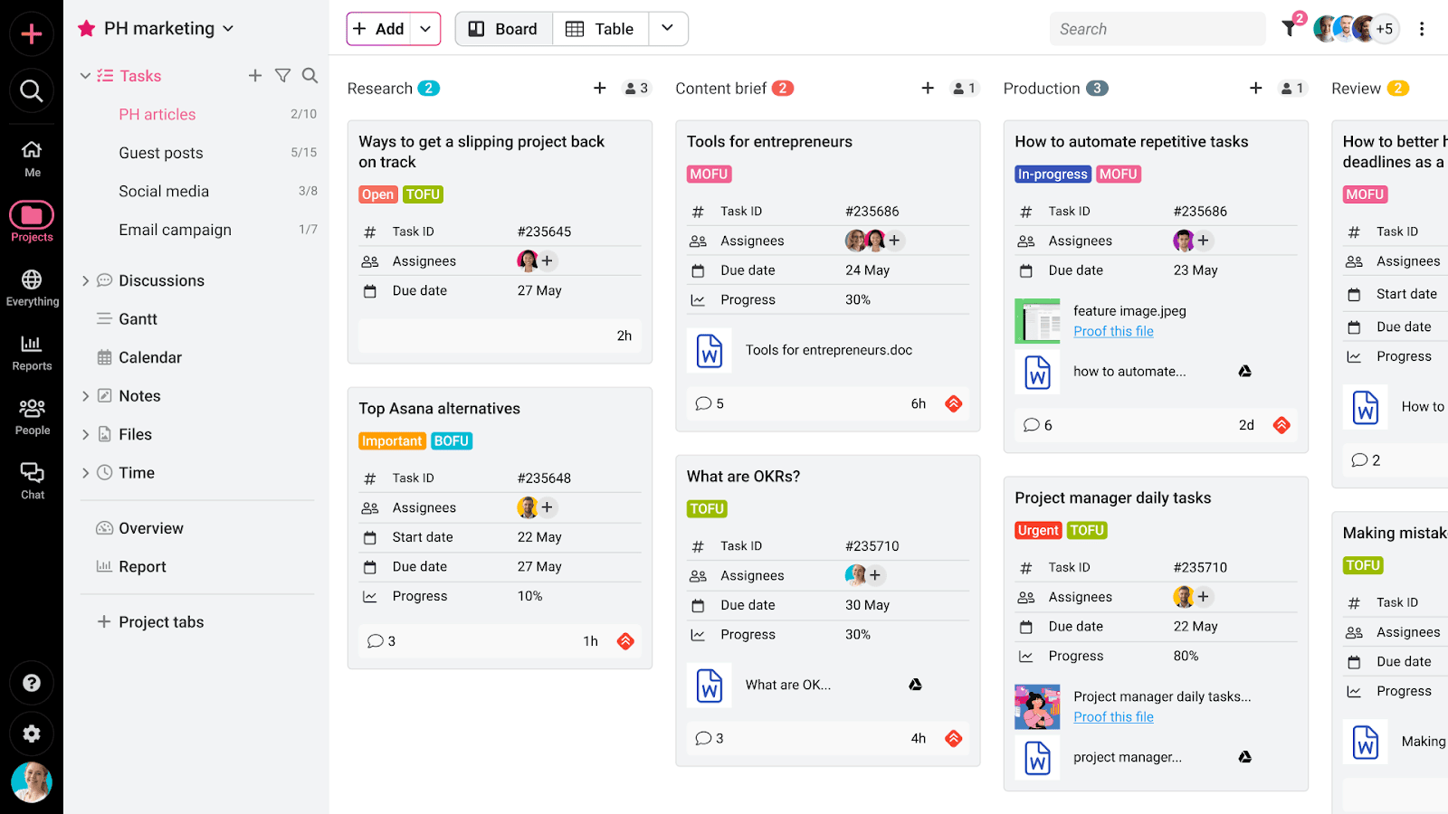Viewport: 1448px width, 814px height.
Task: Collapse the Tasks list in sidebar
Action: pyautogui.click(x=84, y=76)
